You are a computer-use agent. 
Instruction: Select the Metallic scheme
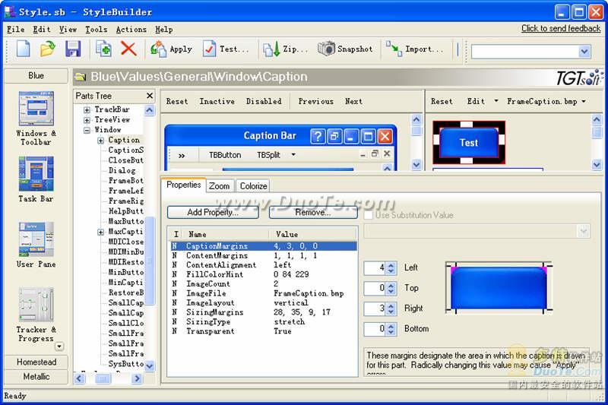[x=36, y=377]
